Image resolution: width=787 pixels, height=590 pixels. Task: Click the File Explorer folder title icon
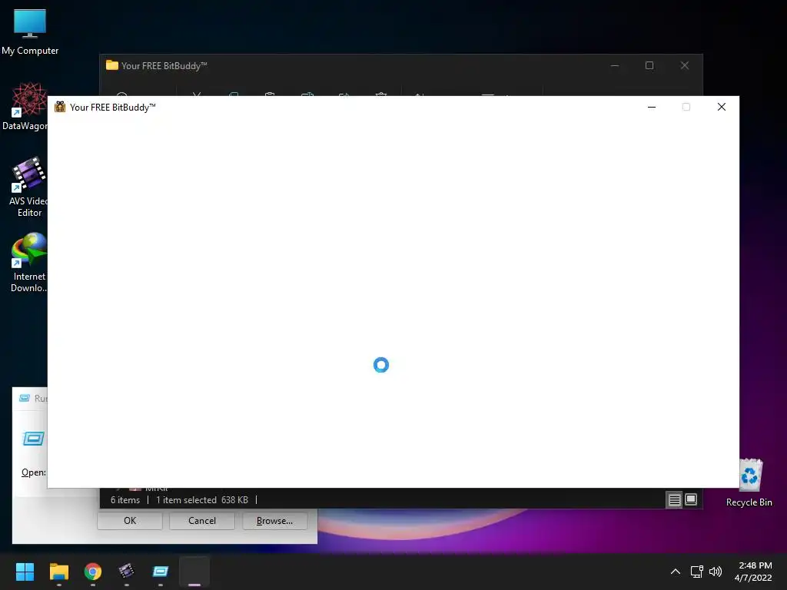[112, 65]
